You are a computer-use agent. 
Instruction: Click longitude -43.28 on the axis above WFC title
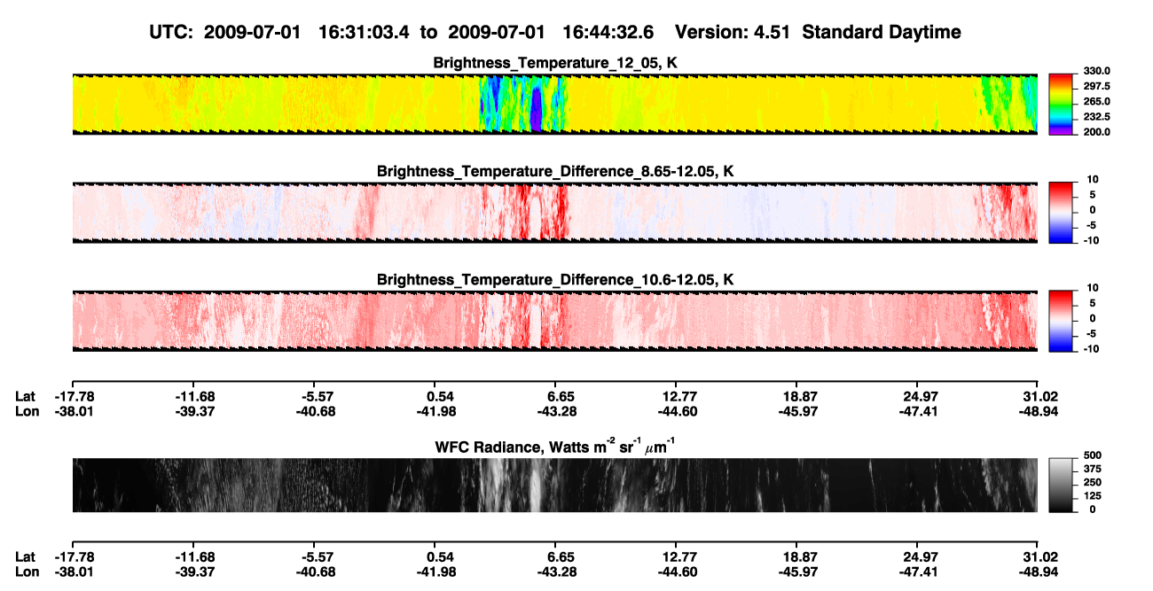pos(558,410)
